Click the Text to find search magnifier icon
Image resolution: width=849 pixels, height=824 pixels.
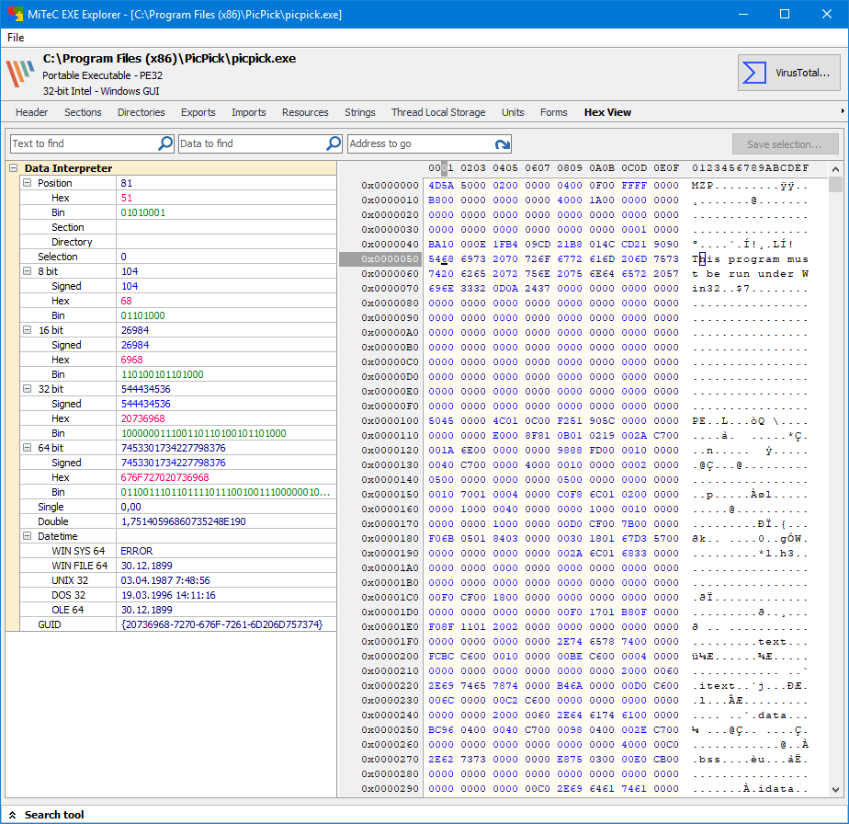pyautogui.click(x=165, y=143)
